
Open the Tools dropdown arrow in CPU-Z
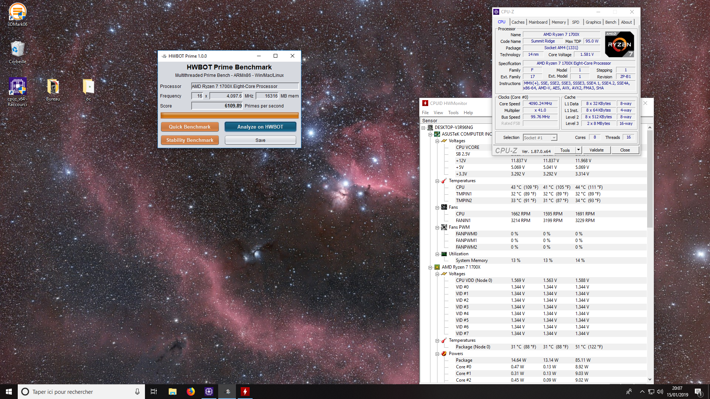pos(579,150)
